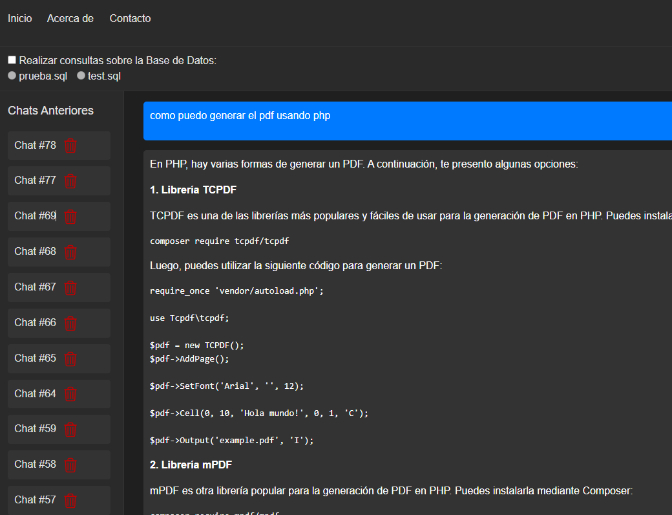Click the '$pdf->SetFont' code line

point(227,386)
